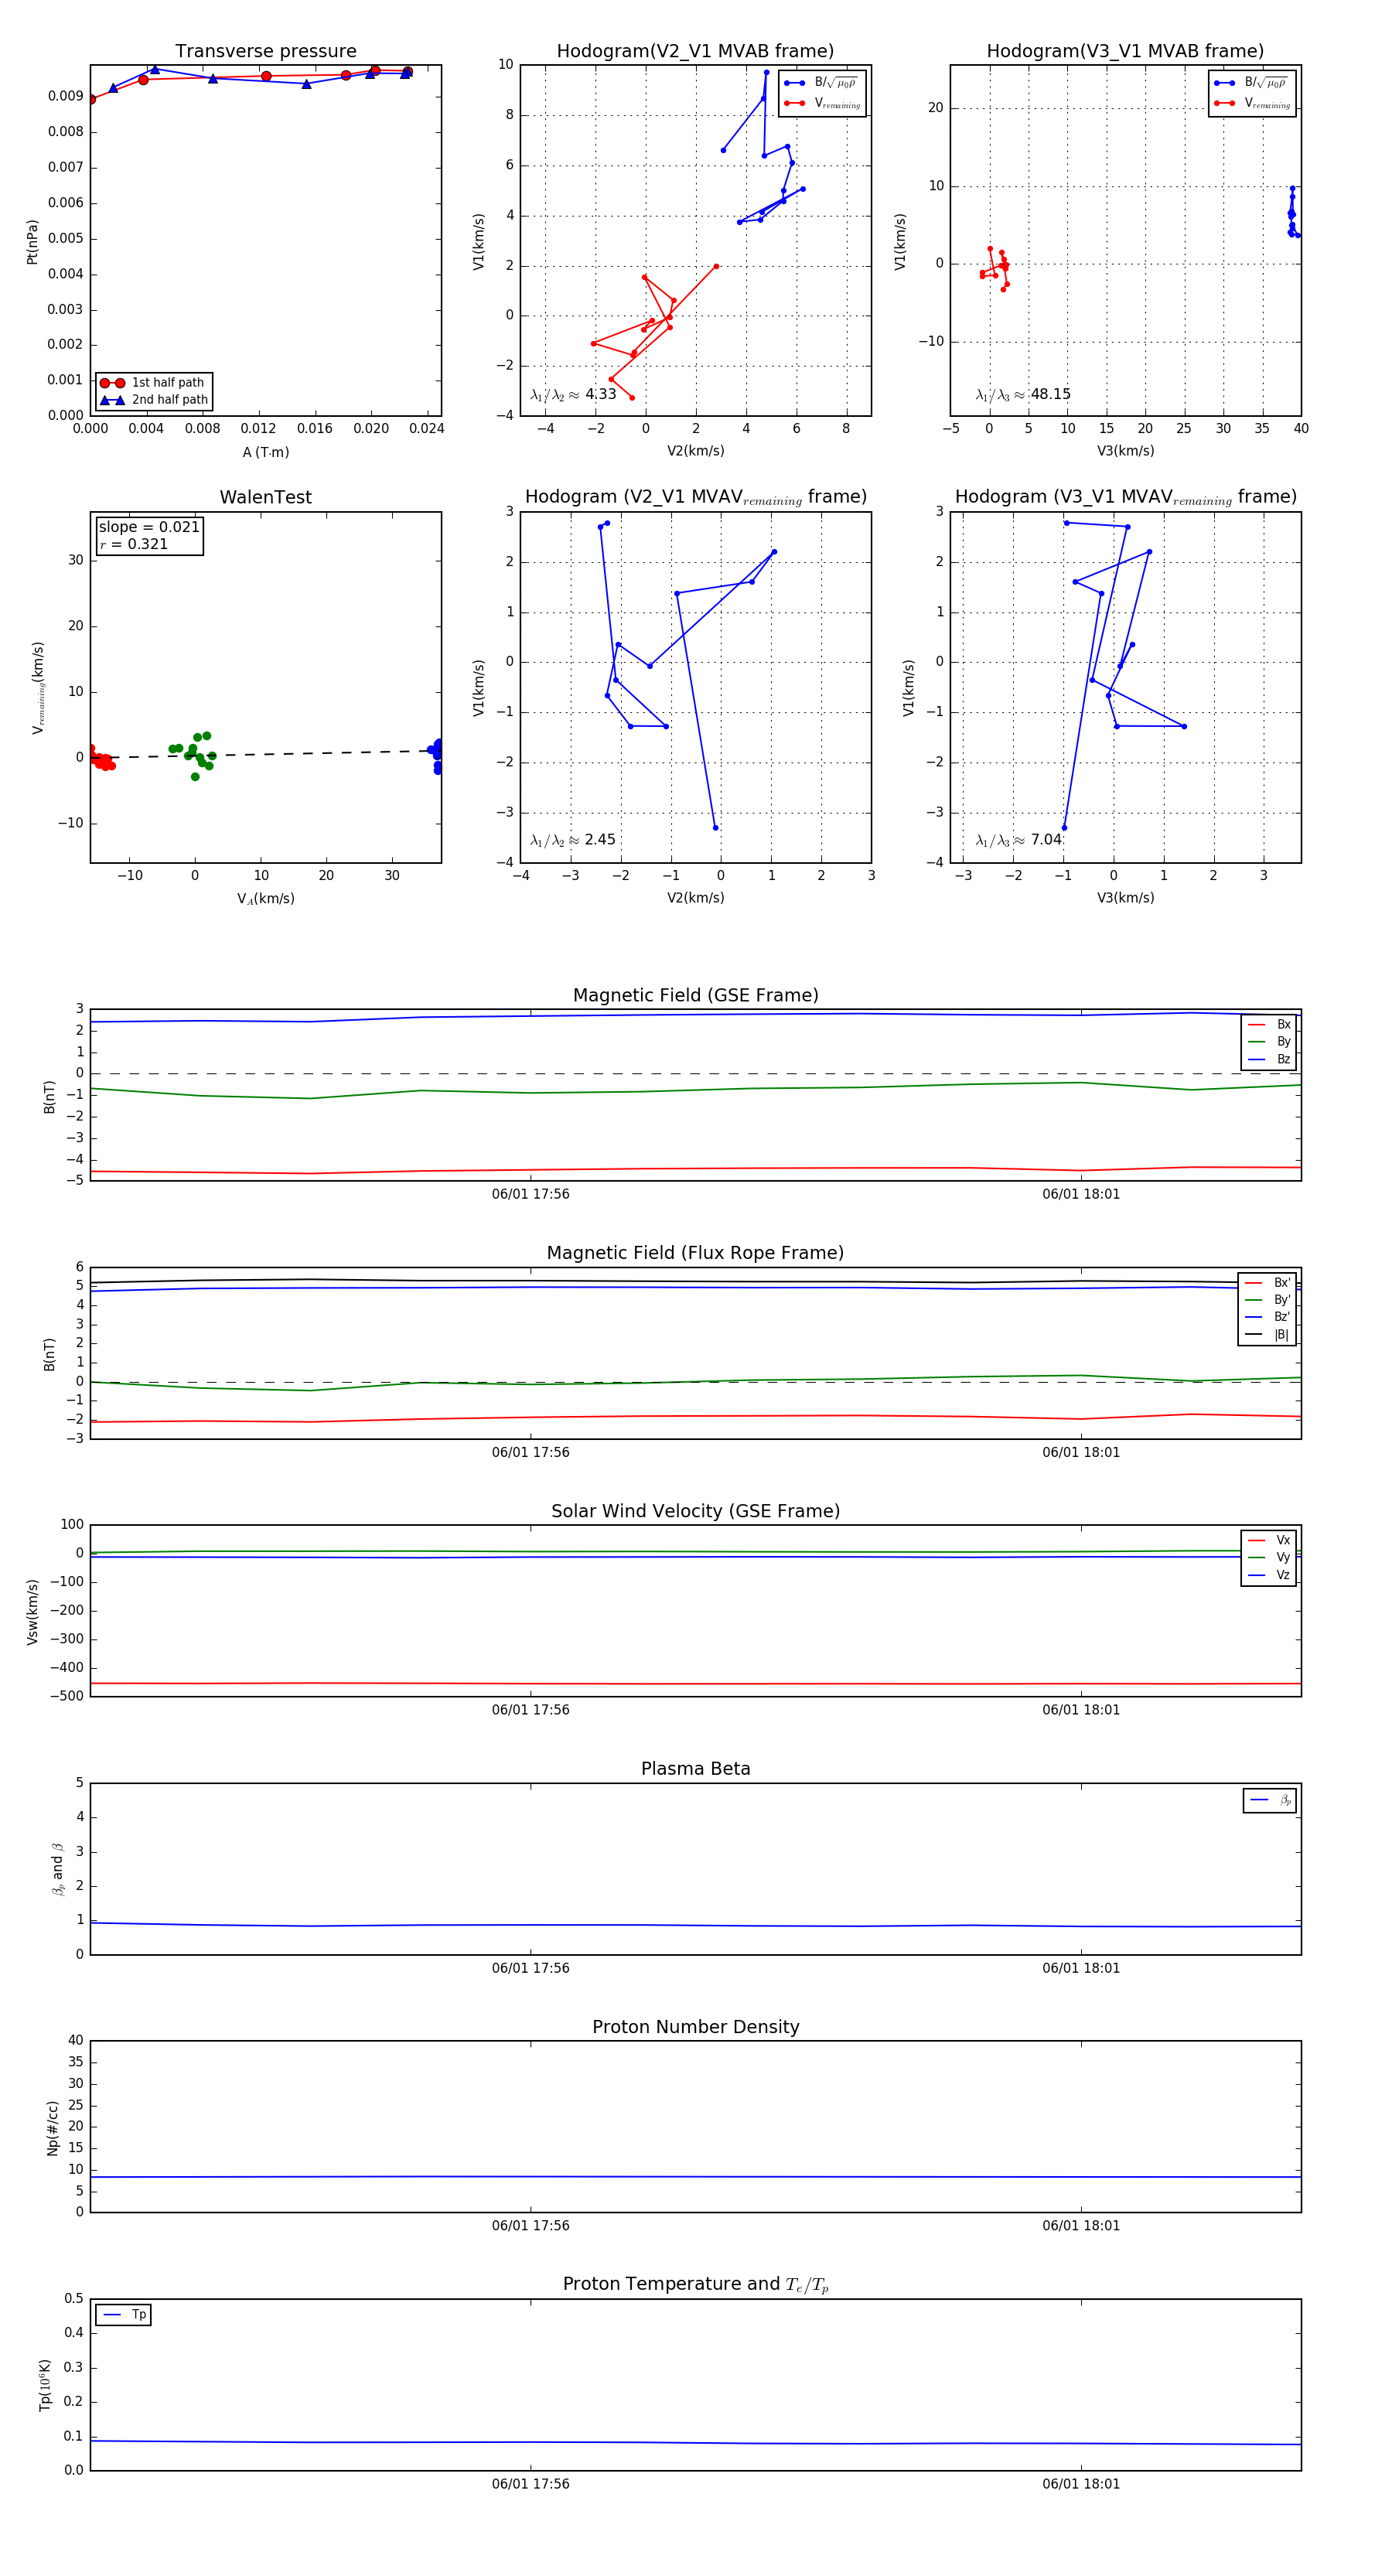Click the '2nd half path' legend entry
Screen dimensions: 1392x2552
tap(155, 401)
